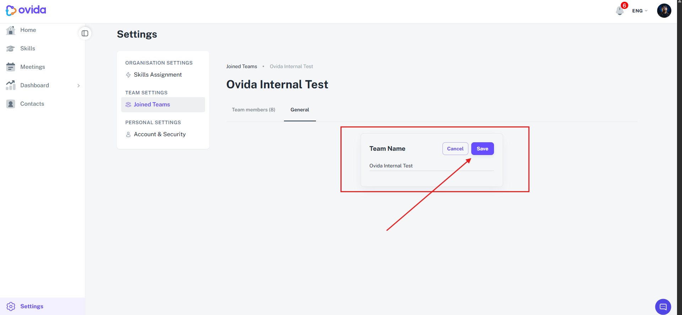The width and height of the screenshot is (682, 315).
Task: Open the Meetings calendar icon
Action: pos(11,67)
